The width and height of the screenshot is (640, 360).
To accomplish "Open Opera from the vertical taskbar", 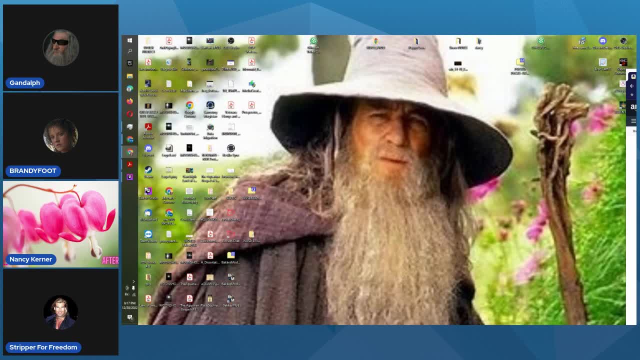I will click(x=129, y=114).
